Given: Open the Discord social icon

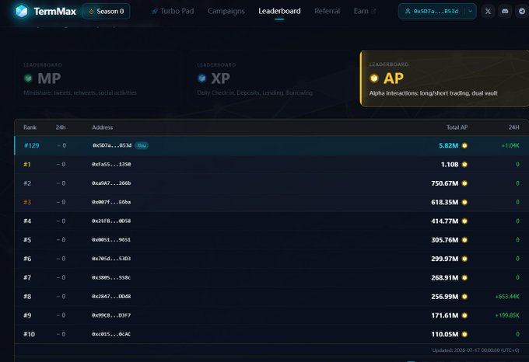Looking at the screenshot, I should [505, 11].
